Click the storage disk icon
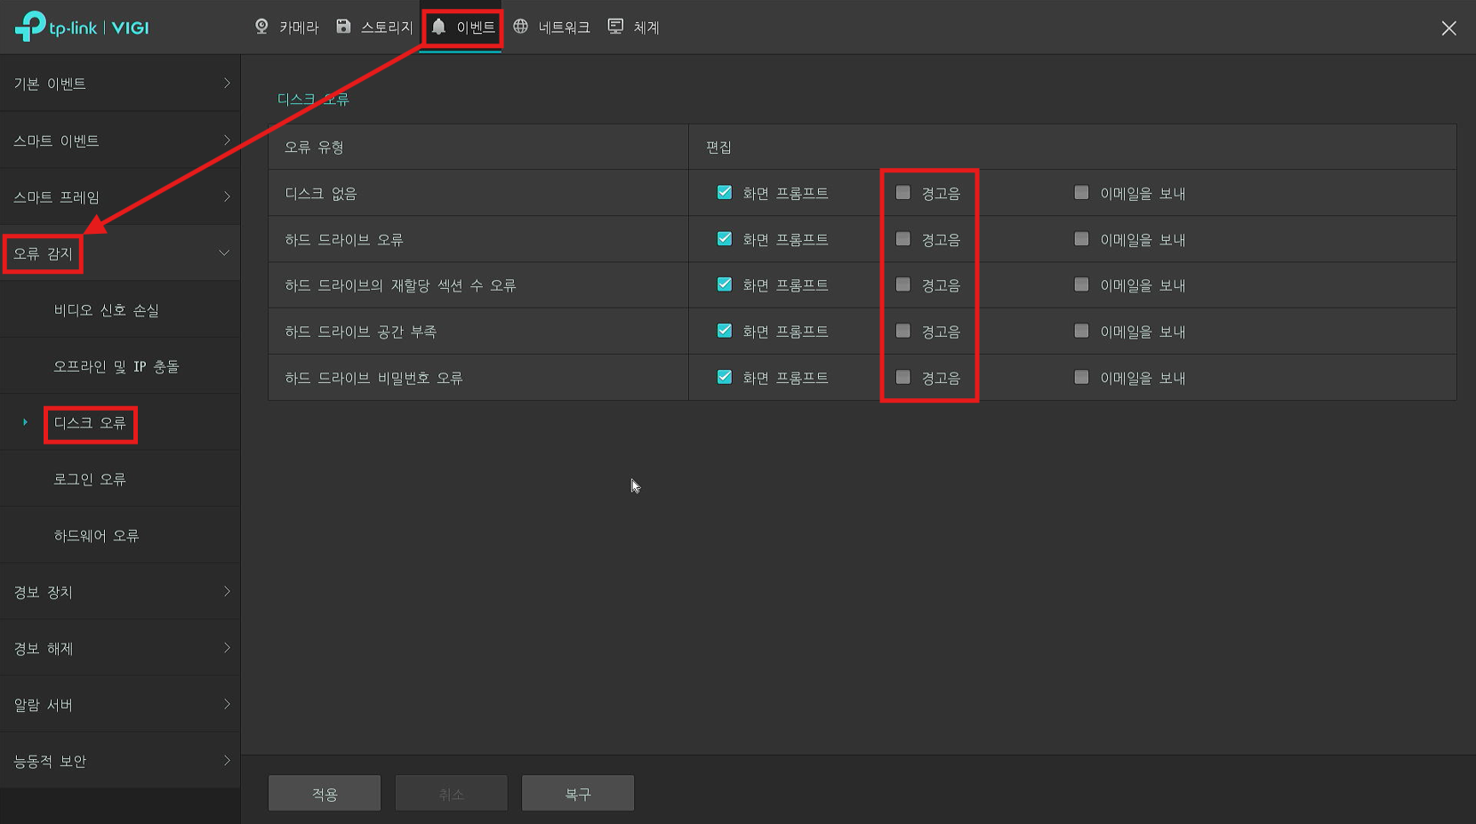The image size is (1476, 824). 343,27
